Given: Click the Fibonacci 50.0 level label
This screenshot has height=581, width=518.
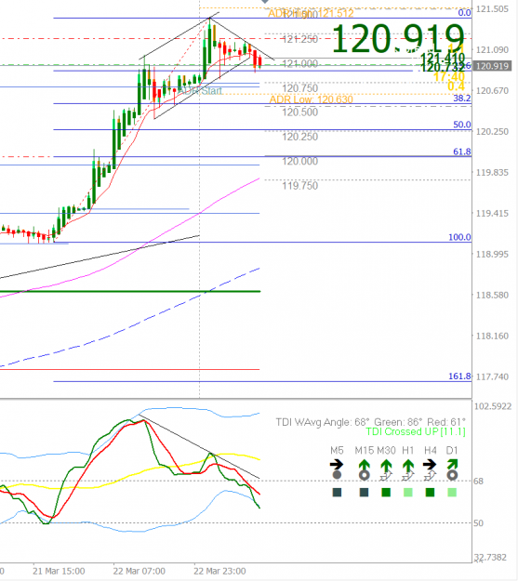Looking at the screenshot, I should tap(462, 125).
